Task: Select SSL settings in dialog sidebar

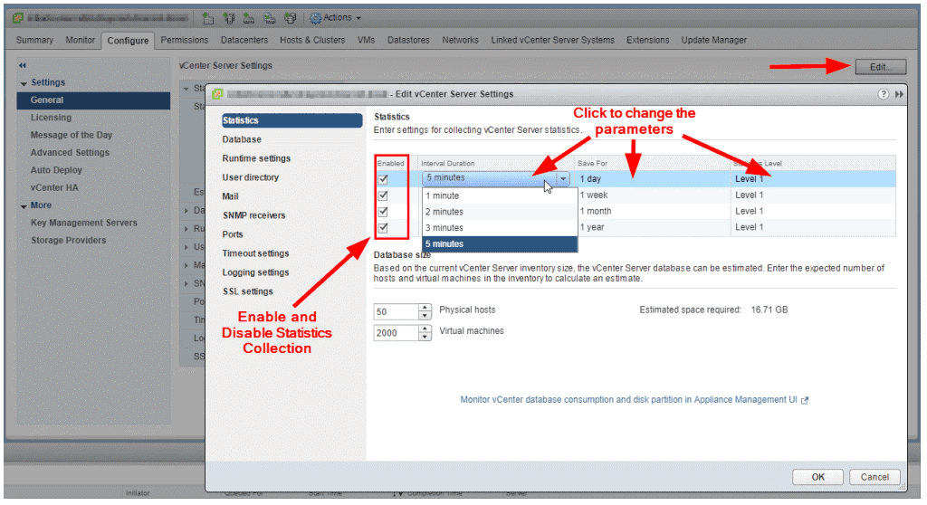Action: click(248, 291)
